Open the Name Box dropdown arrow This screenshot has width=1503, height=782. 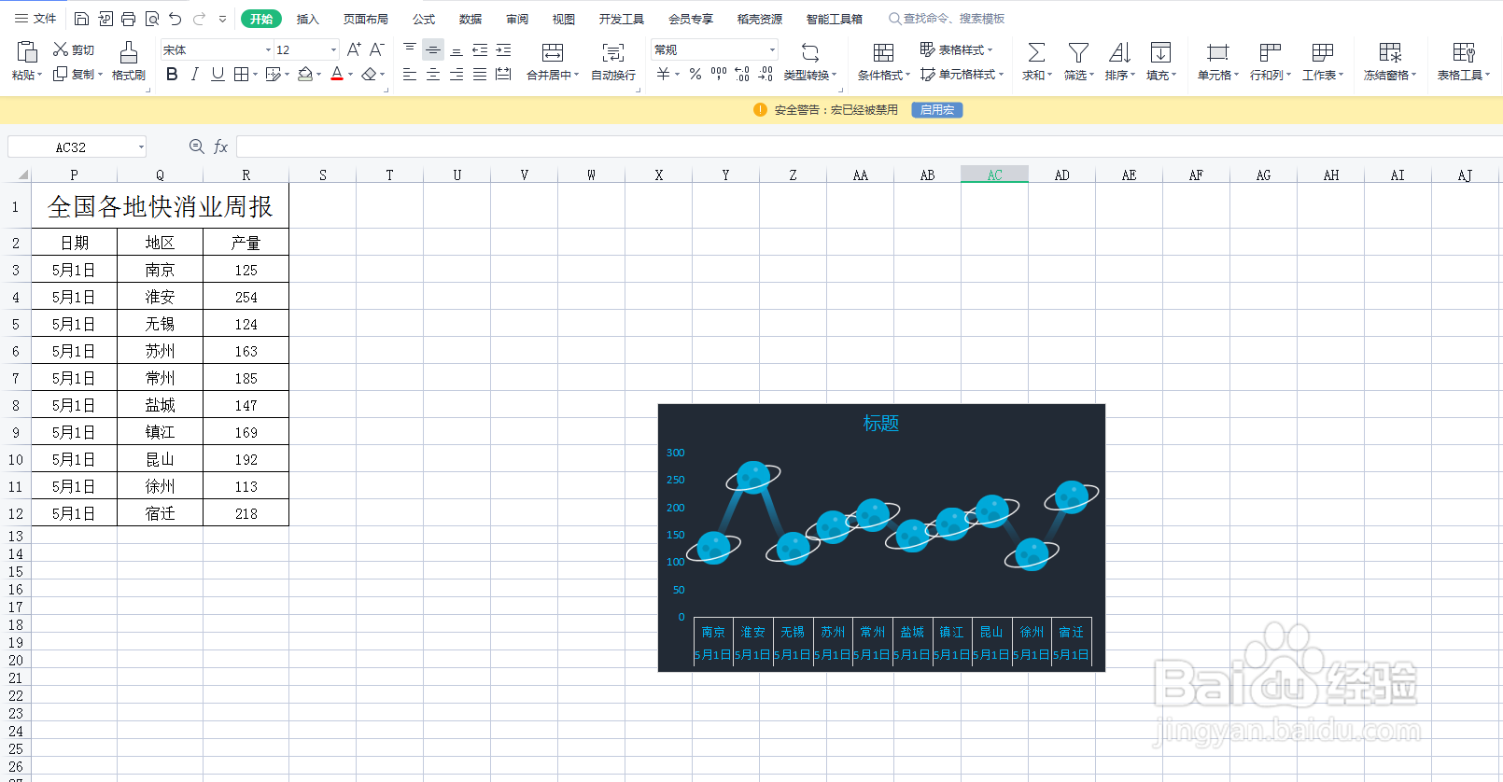[x=141, y=147]
